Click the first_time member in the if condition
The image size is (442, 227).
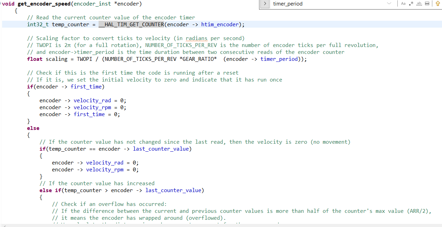coord(86,86)
